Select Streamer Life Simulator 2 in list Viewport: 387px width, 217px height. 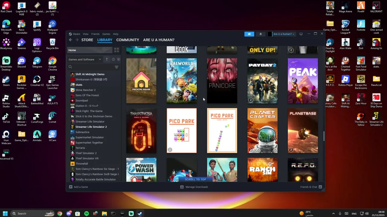[x=91, y=127]
